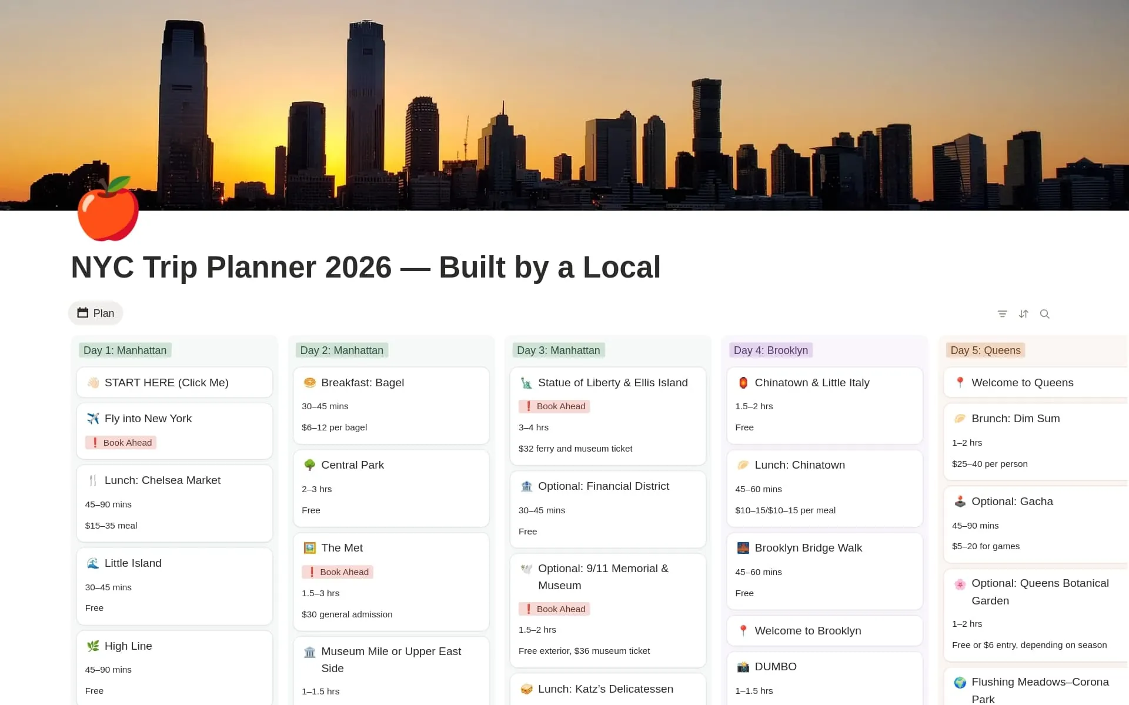Click the red lantern icon on Chinatown & Little Italy
Screen dimensions: 1129x705
743,383
